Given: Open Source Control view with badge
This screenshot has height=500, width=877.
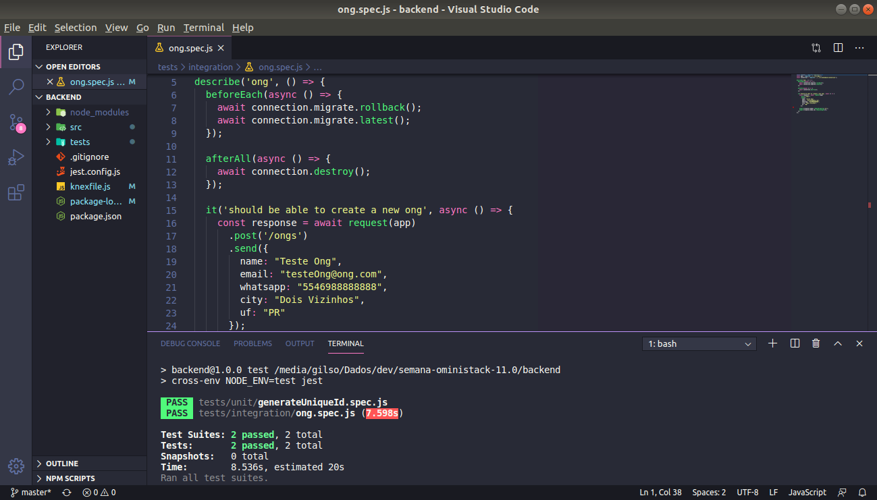Looking at the screenshot, I should (16, 123).
